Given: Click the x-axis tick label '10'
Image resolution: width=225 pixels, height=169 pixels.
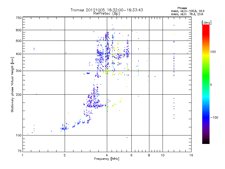Looking at the screenshot, I should [163, 155].
